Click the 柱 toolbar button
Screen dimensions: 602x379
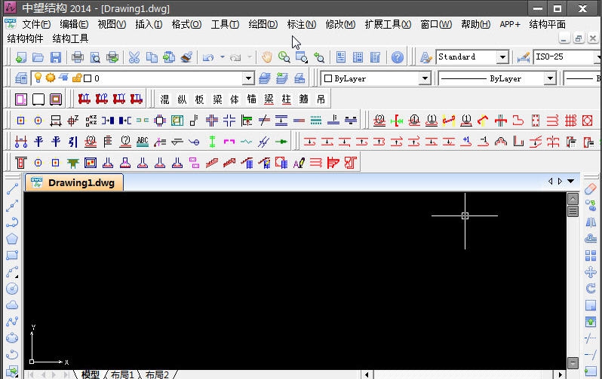[287, 99]
